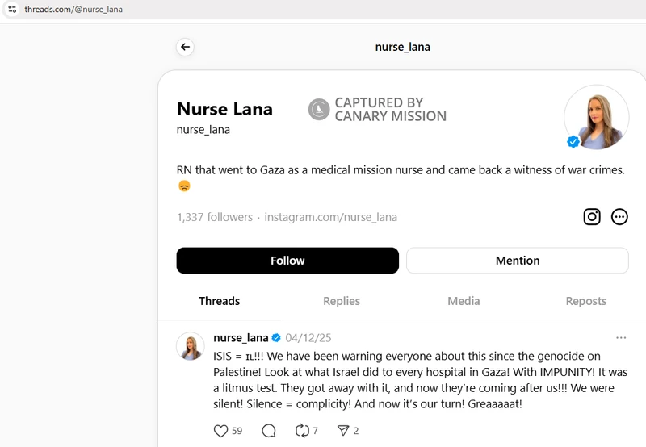Open the post's three-dot options menu
Viewport: 646px width, 447px height.
point(621,337)
